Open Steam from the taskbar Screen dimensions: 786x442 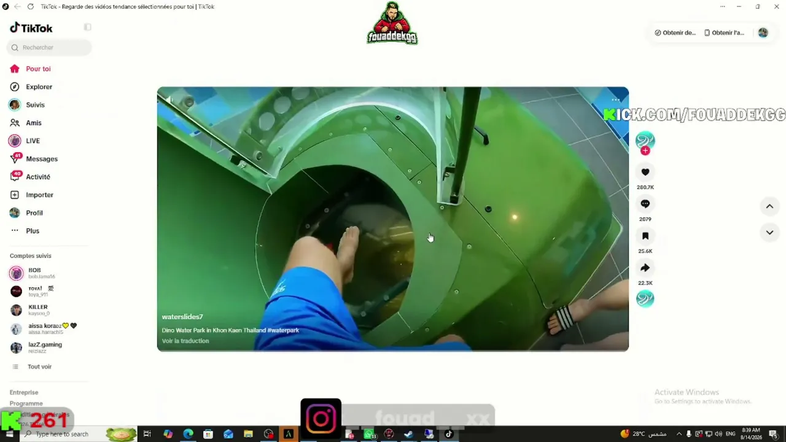408,434
